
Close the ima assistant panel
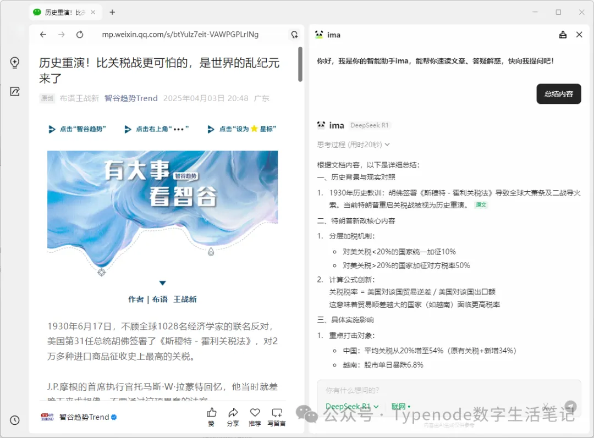coord(579,35)
